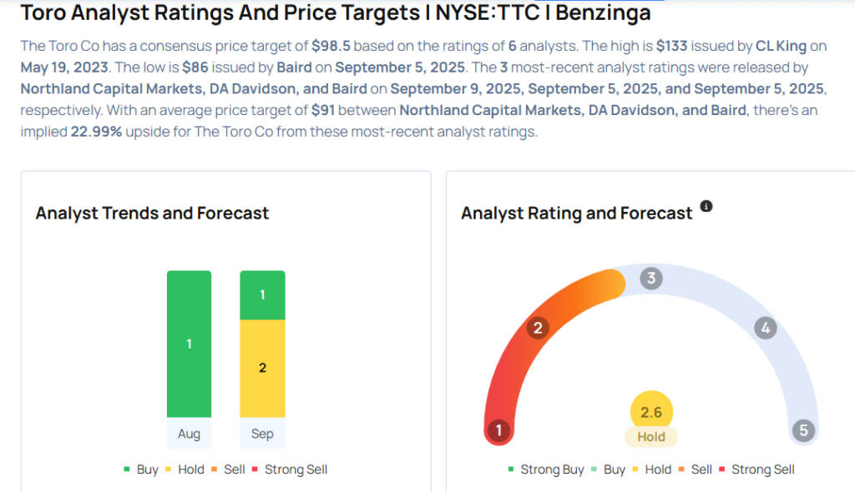Click the gauge marker numbered 3
855x492 pixels.
[651, 279]
